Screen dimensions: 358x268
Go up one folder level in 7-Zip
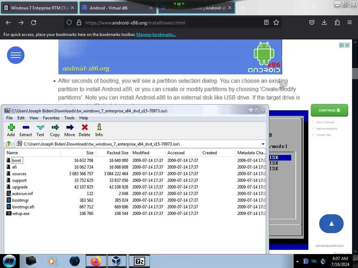point(8,144)
